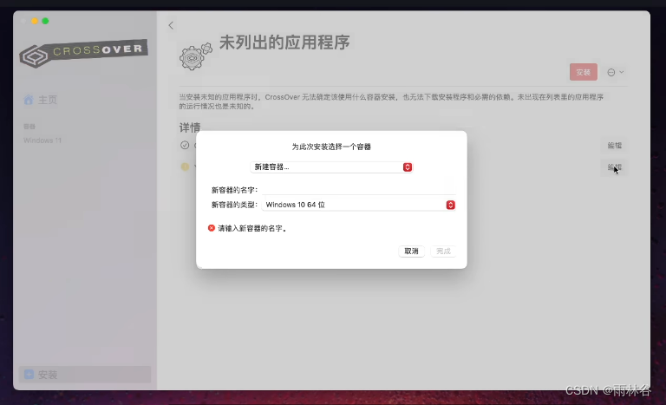666x405 pixels.
Task: Click the second 编辑 button beside warning row
Action: tap(614, 167)
